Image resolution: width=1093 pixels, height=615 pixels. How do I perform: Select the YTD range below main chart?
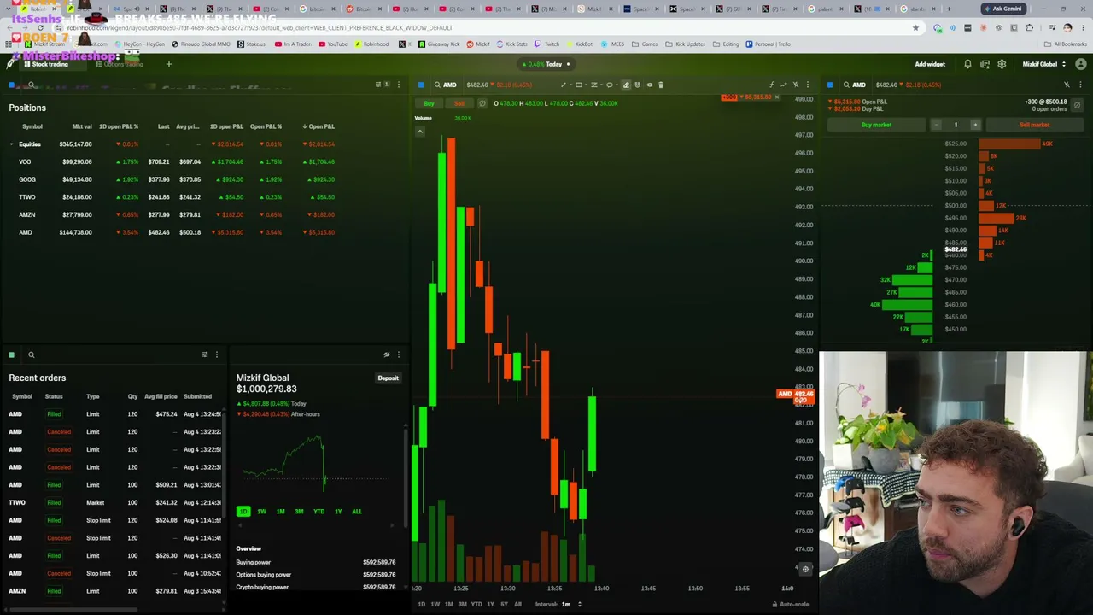click(476, 604)
